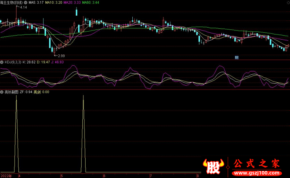Viewport: 290px width, 178px height.
Task: Click the 公式之家 red title text
Action: tap(256, 164)
